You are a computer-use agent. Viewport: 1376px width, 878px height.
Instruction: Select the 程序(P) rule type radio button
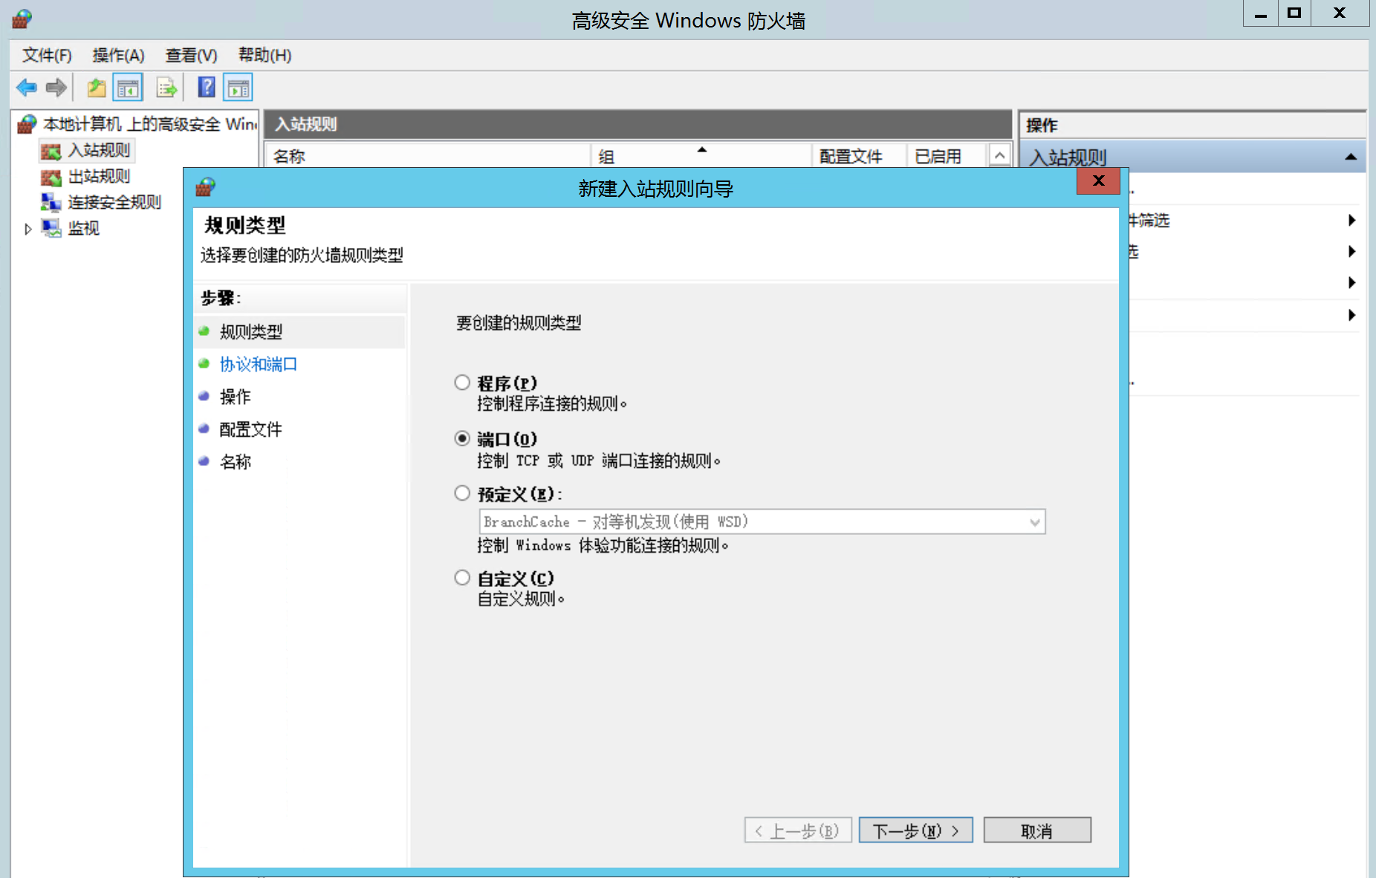click(x=462, y=382)
